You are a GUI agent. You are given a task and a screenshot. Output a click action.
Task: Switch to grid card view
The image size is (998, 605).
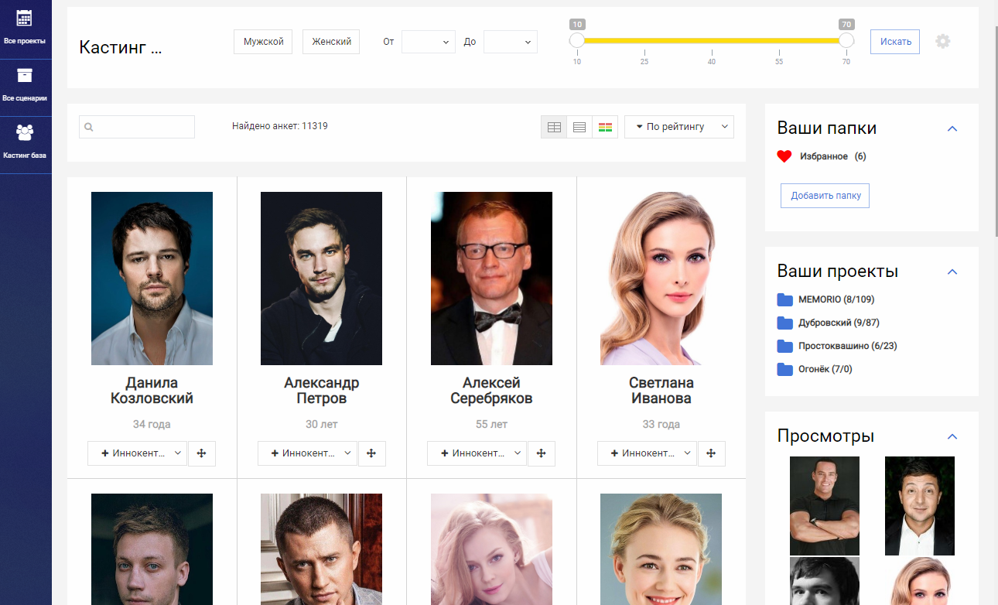pyautogui.click(x=554, y=127)
